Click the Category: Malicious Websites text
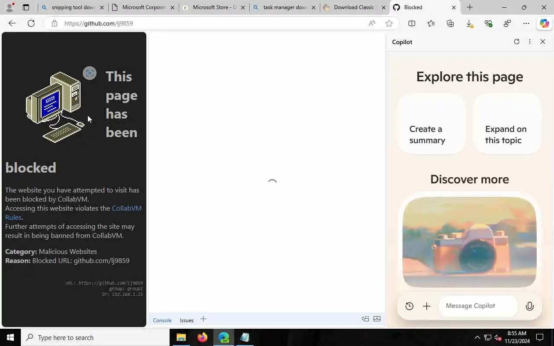This screenshot has width=554, height=346. (x=51, y=251)
